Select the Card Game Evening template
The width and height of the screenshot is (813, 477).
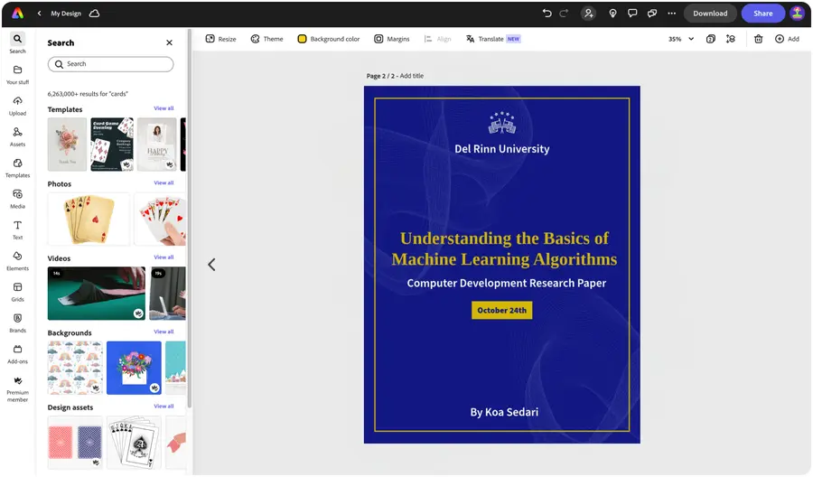click(x=112, y=145)
